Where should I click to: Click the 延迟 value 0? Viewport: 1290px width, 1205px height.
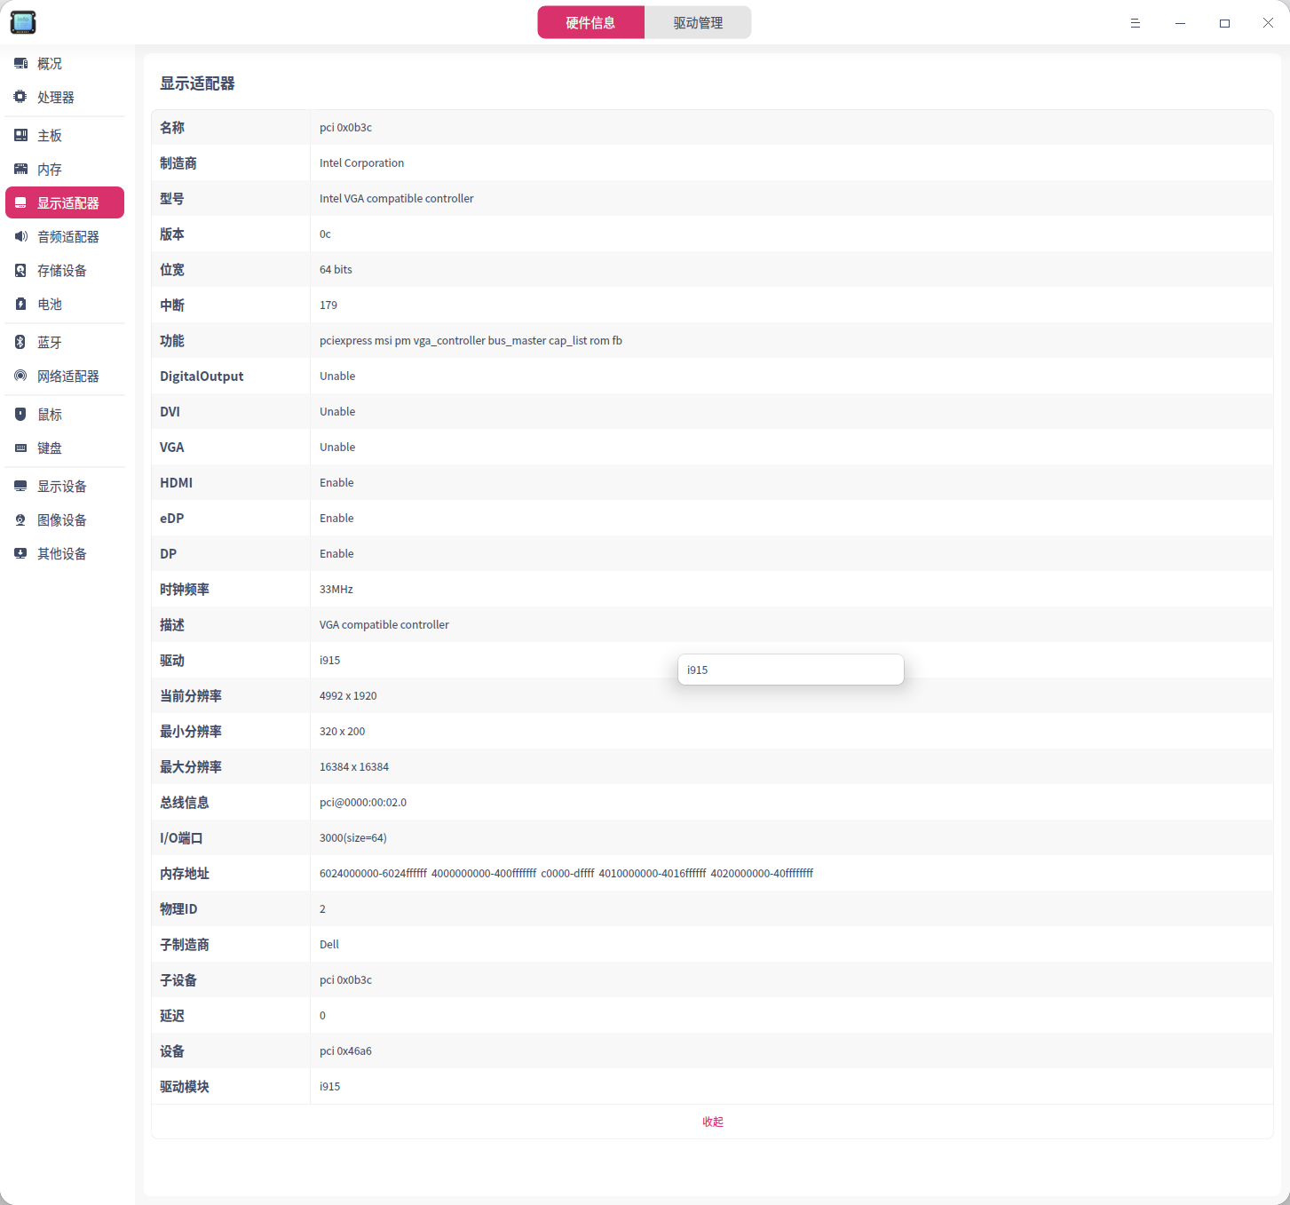pos(322,1015)
